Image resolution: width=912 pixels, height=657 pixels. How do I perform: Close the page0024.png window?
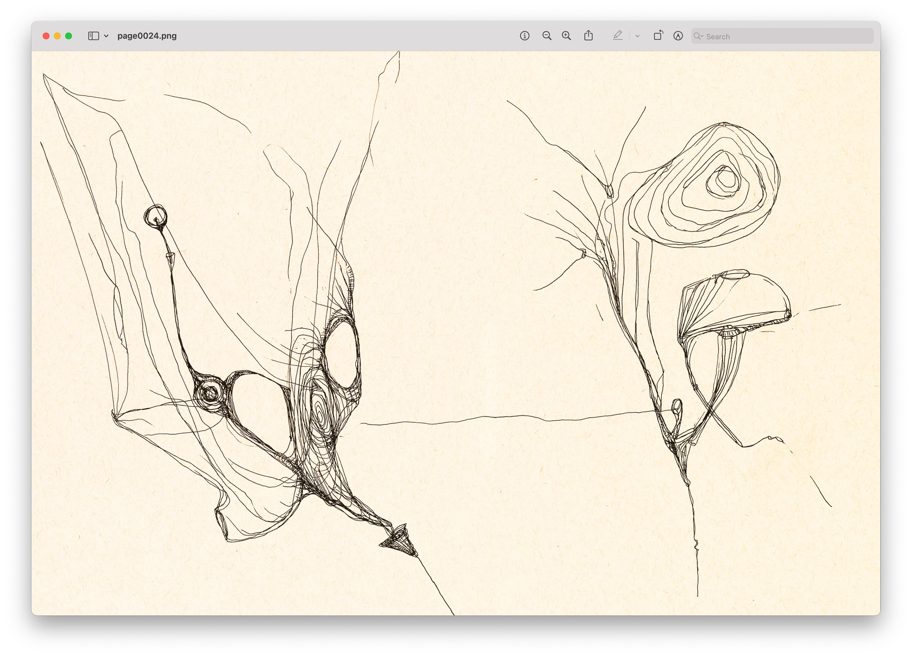click(x=45, y=35)
